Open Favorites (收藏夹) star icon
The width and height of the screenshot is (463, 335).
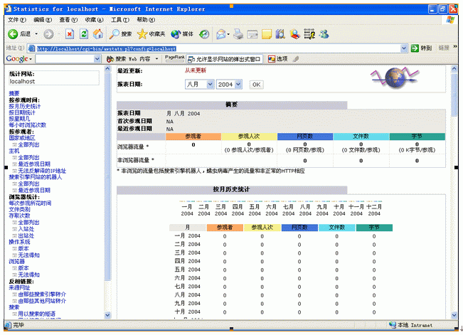[x=150, y=33]
